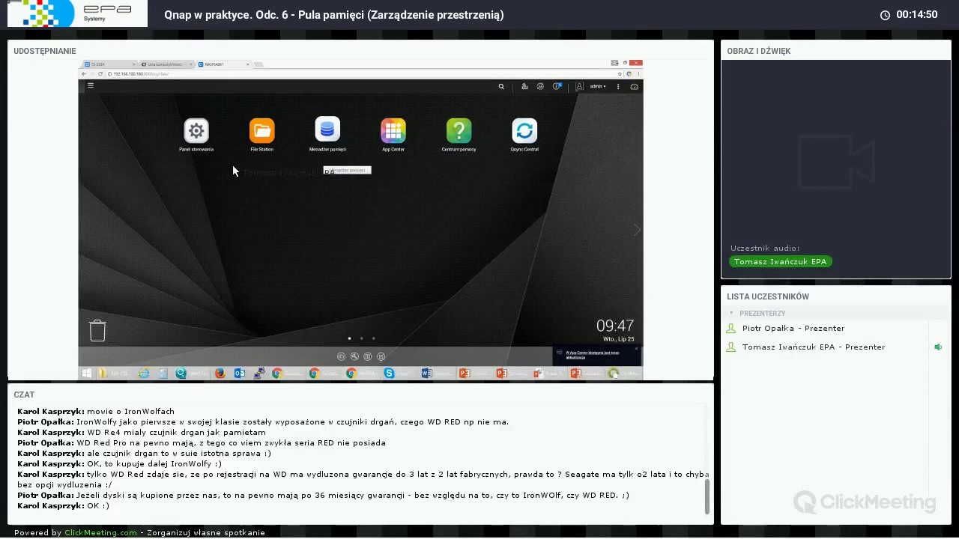Open the three-dot more options menu

(618, 87)
